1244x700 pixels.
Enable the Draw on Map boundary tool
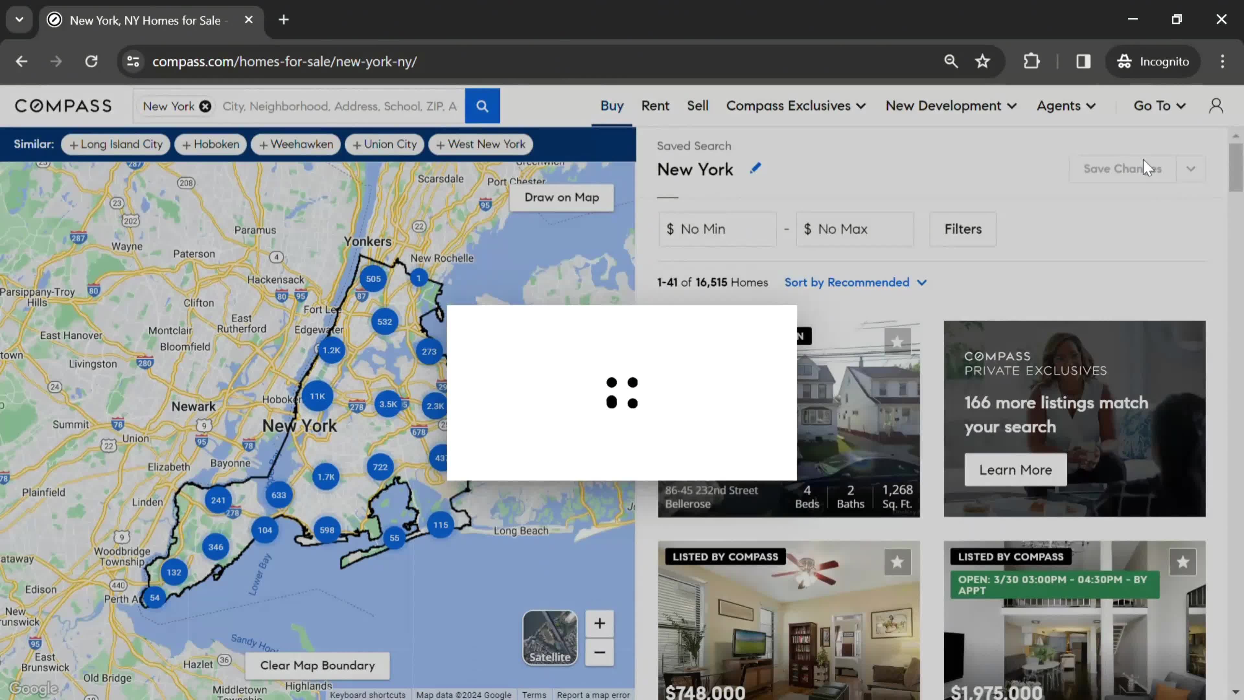click(x=562, y=197)
